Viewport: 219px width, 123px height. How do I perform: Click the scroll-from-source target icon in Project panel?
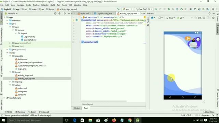[55, 14]
